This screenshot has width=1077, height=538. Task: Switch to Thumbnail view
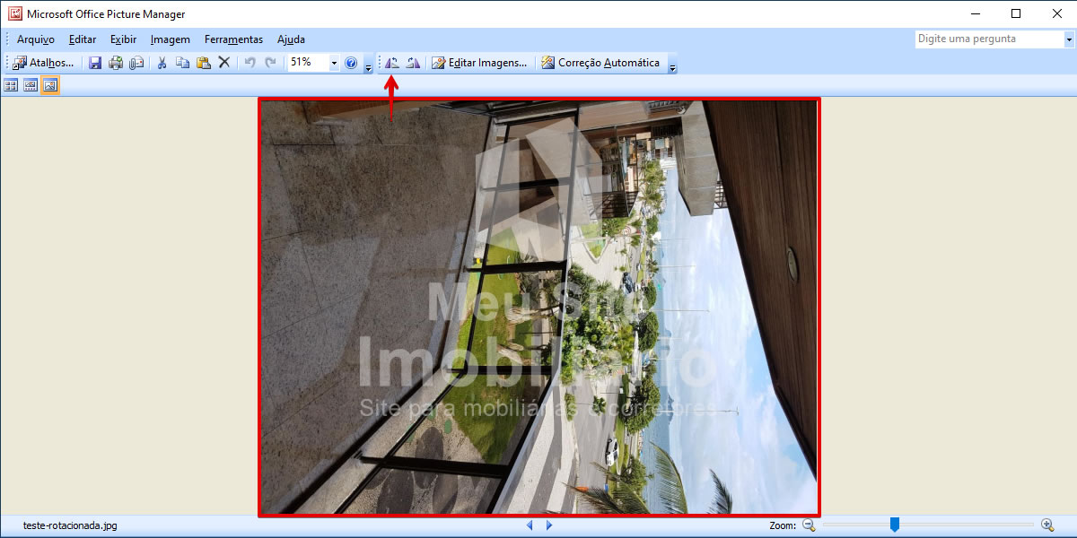(12, 85)
